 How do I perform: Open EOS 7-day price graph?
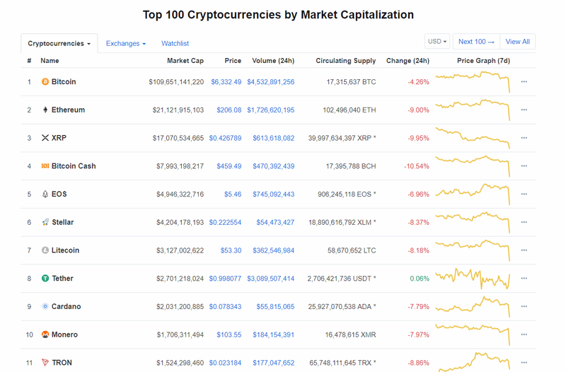(473, 194)
